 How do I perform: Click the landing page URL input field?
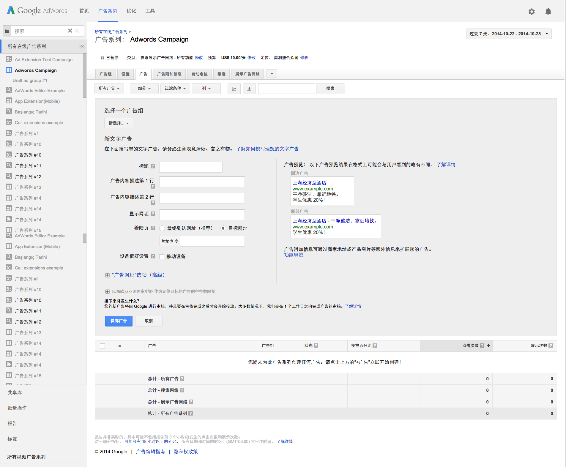click(212, 241)
